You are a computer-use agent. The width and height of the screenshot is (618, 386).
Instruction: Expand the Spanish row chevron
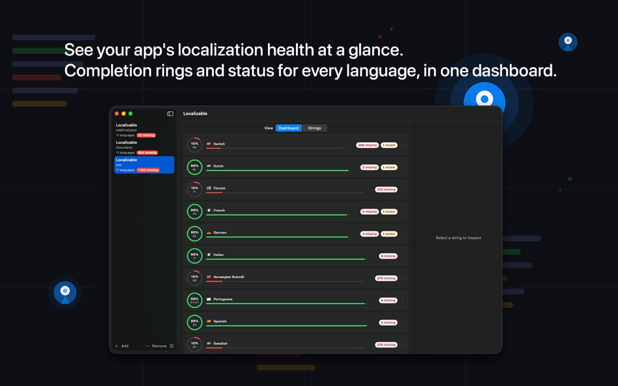coord(403,322)
